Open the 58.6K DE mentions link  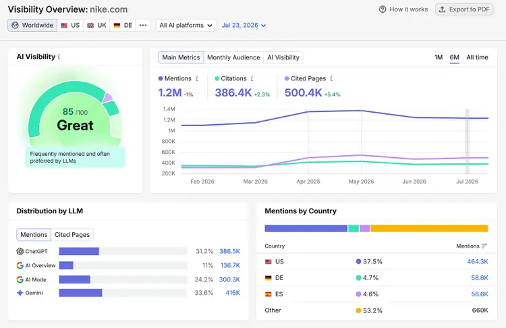click(480, 277)
